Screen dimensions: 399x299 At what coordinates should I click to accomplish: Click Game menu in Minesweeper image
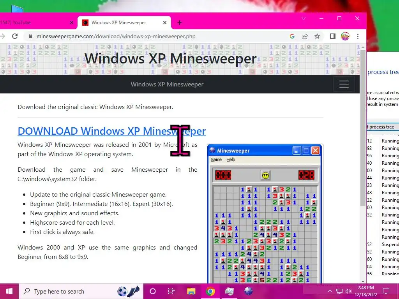pos(216,160)
